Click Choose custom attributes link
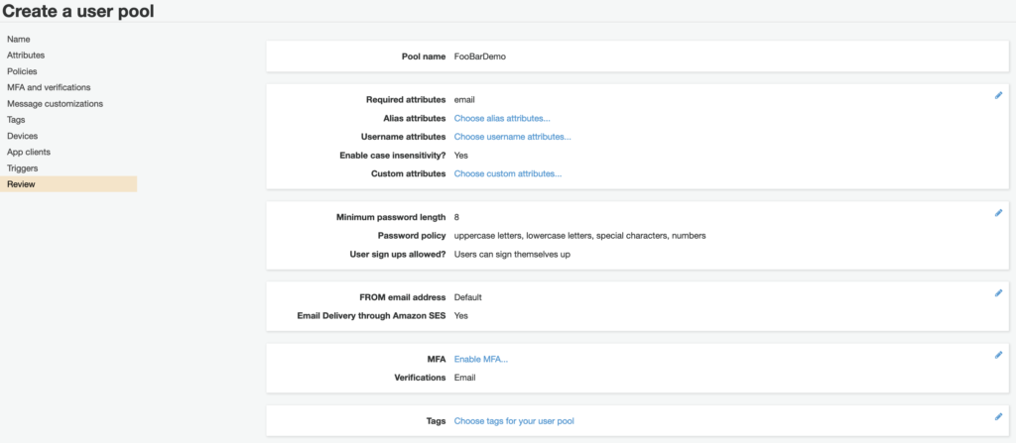 point(507,173)
